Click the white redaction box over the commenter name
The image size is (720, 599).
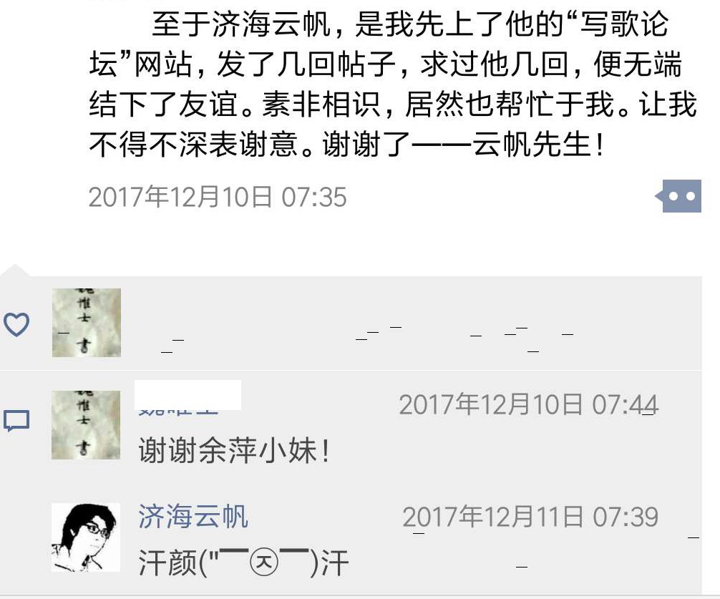[188, 395]
